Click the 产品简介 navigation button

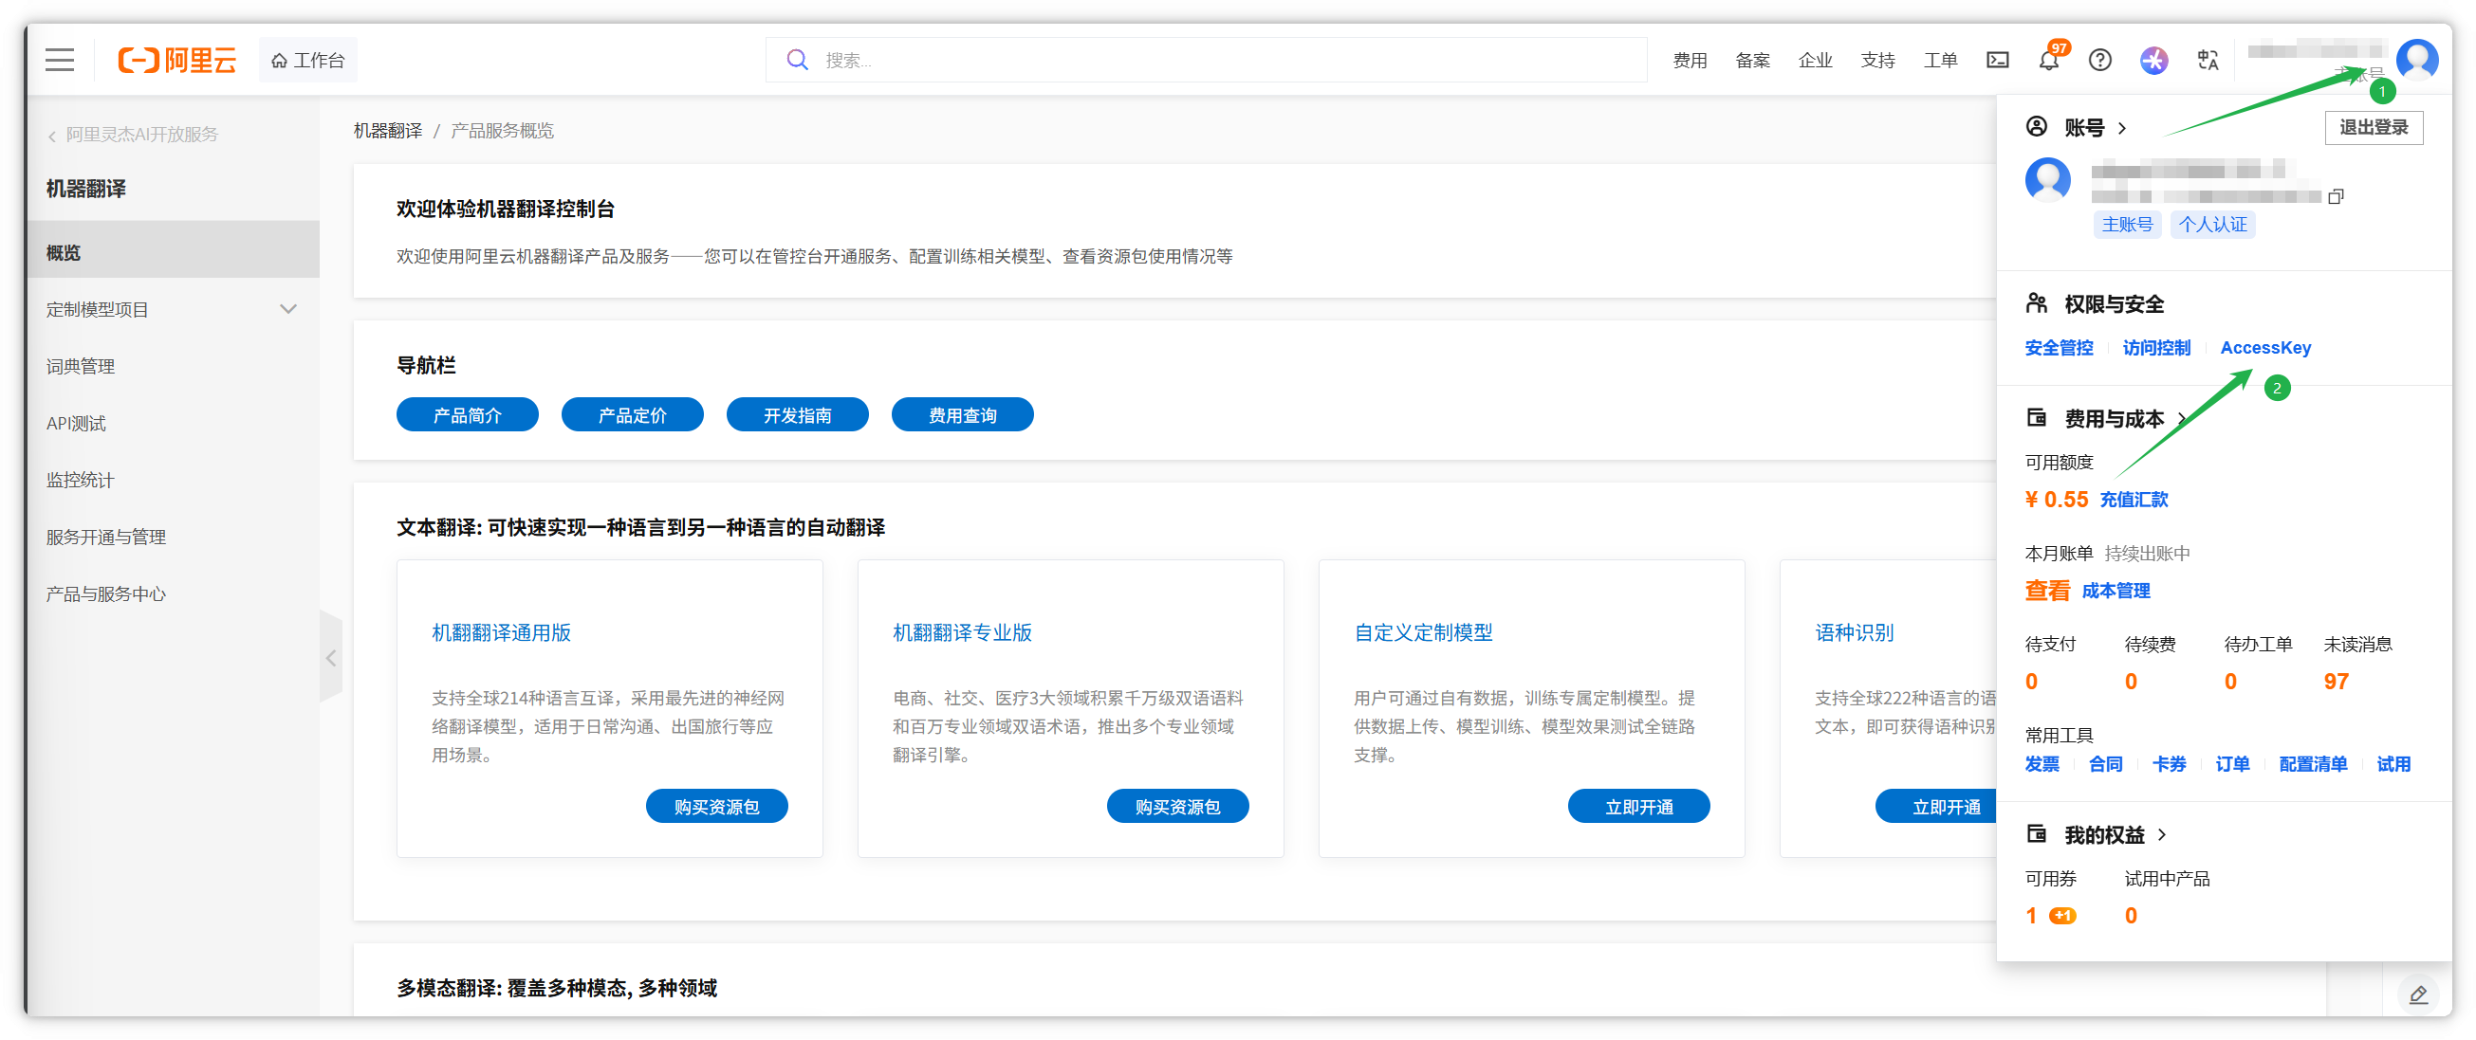(x=467, y=415)
